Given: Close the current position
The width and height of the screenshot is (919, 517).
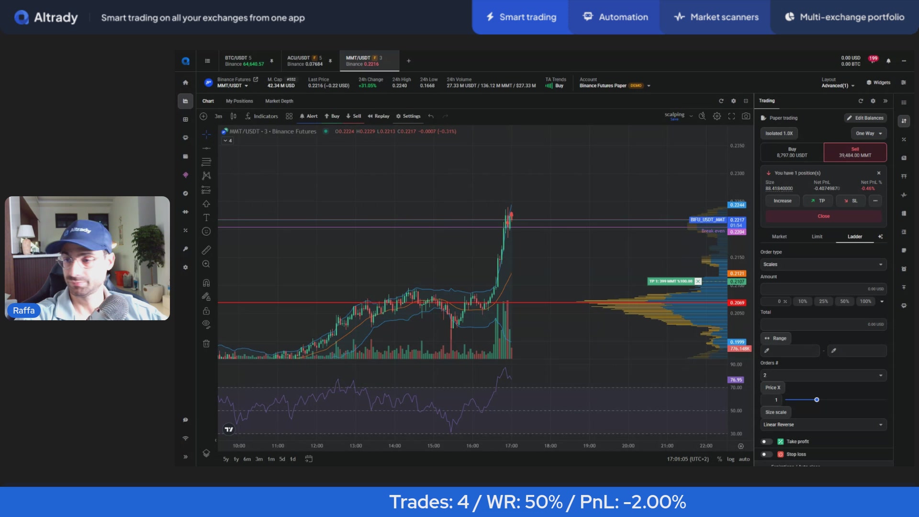Looking at the screenshot, I should [823, 216].
